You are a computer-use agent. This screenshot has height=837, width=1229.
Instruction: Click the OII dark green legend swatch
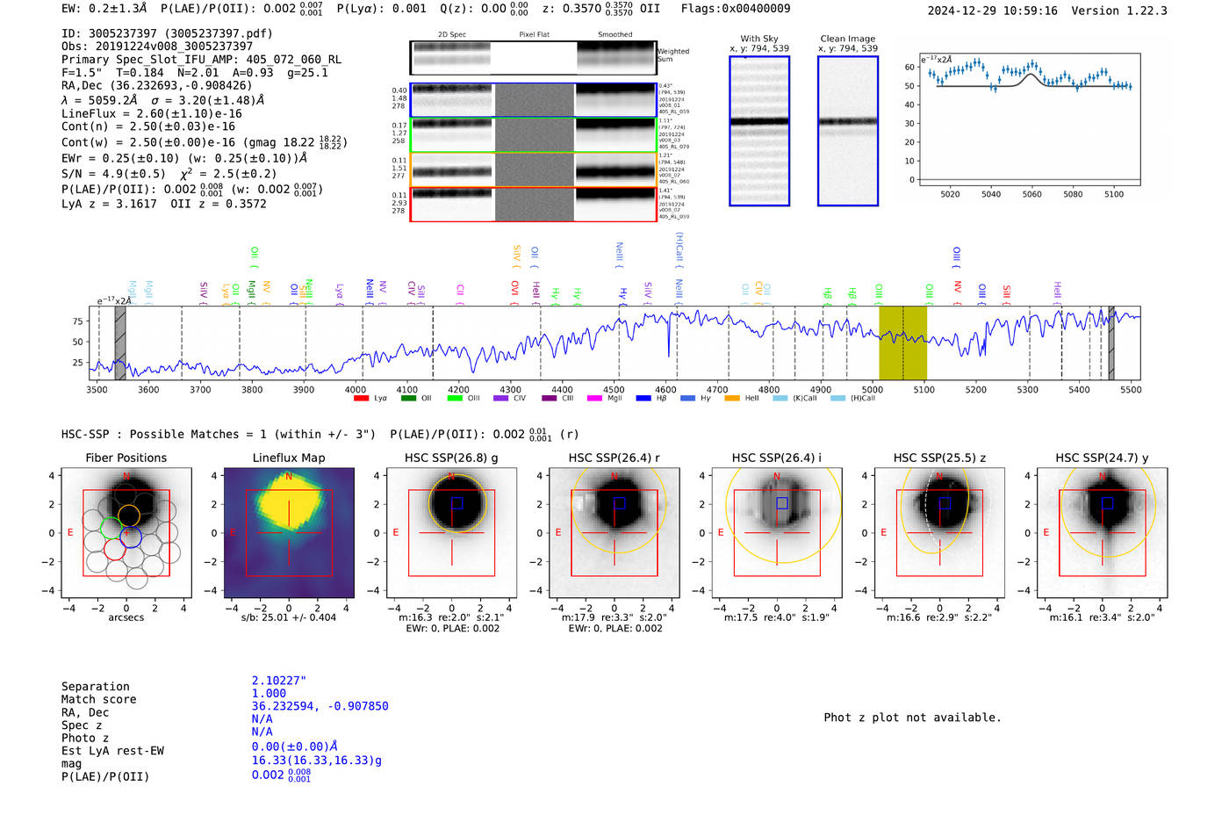click(408, 398)
